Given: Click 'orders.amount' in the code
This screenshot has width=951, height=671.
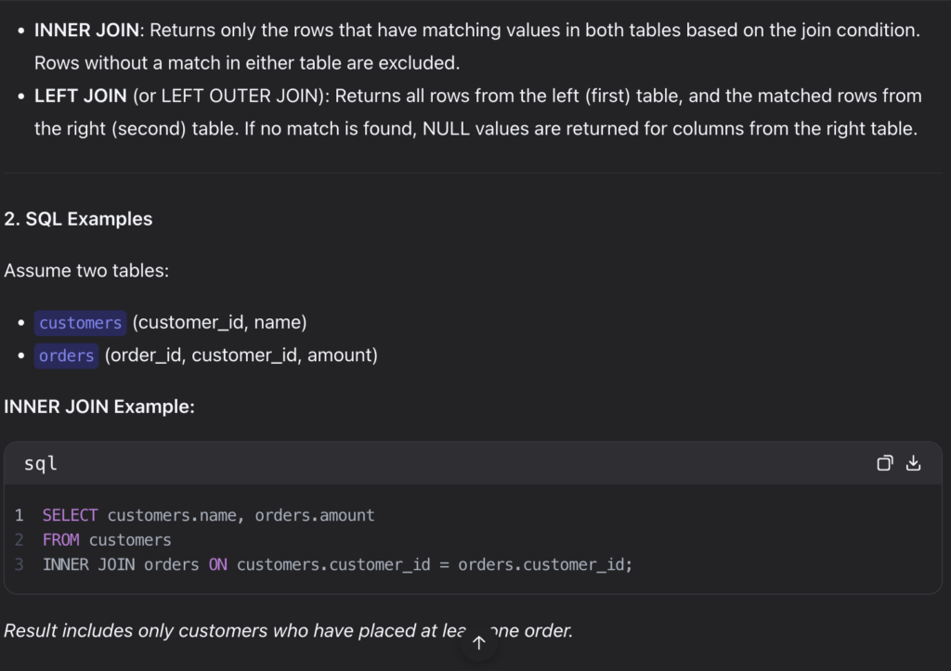Looking at the screenshot, I should [x=315, y=515].
